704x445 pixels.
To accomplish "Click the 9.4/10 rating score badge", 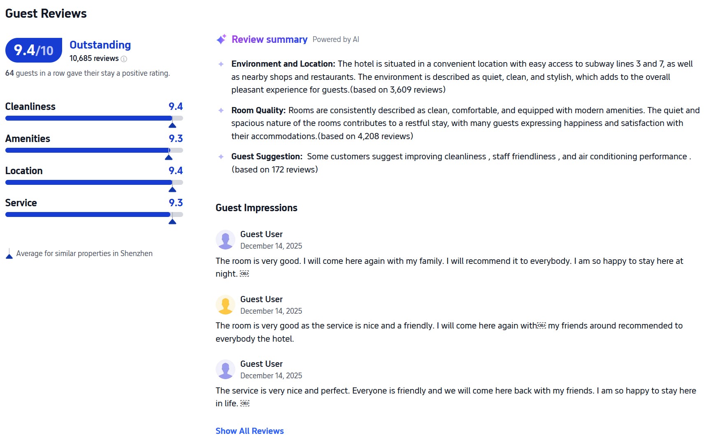I will coord(34,50).
